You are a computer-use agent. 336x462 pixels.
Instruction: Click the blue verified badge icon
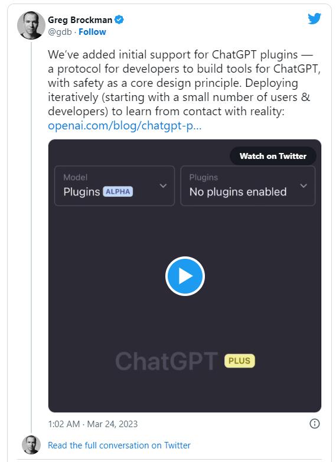119,19
